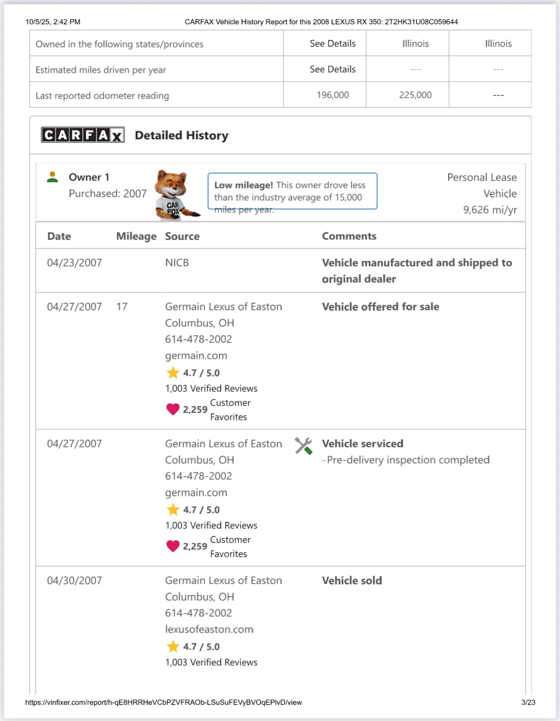Click the Date column header
The width and height of the screenshot is (560, 721).
(x=59, y=236)
